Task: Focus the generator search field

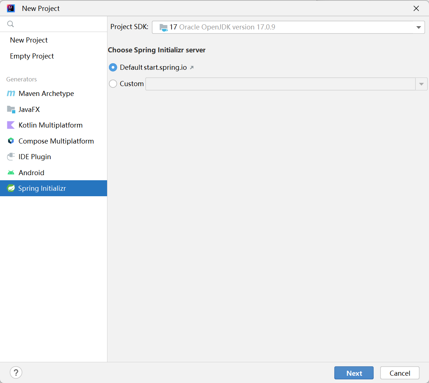Action: point(53,24)
